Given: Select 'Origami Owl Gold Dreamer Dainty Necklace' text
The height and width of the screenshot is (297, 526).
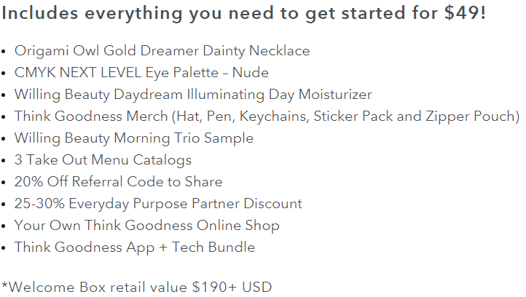Looking at the screenshot, I should point(162,51).
